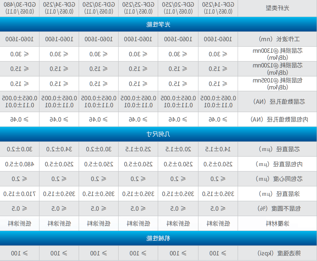Select the GDF-30/250 column header
The width and height of the screenshot is (317, 261).
[99, 8]
